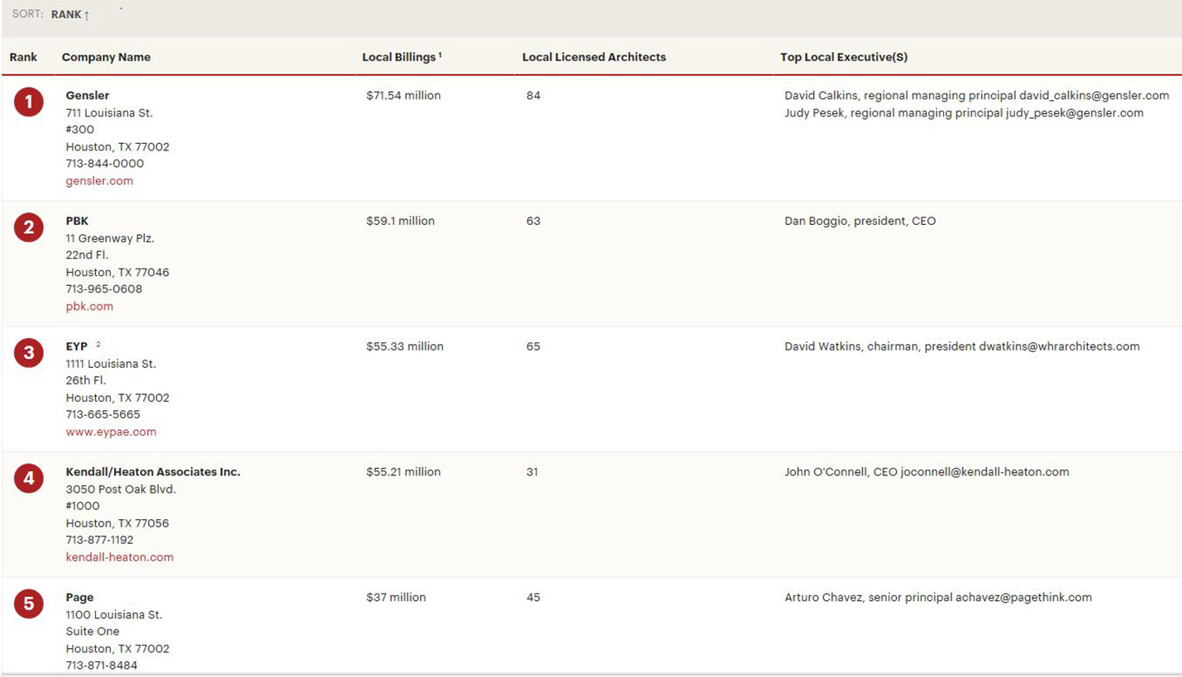
Task: Click the 26th Fl. address line
Action: 87,381
